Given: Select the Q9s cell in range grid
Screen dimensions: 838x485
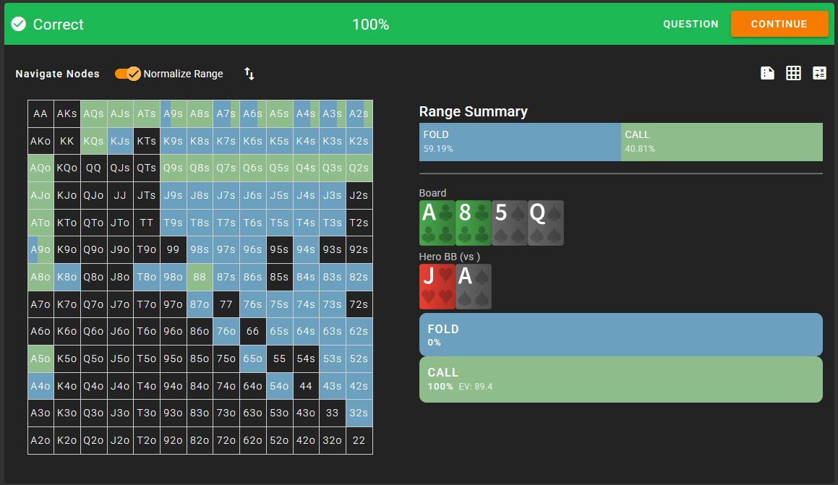Looking at the screenshot, I should pos(173,168).
